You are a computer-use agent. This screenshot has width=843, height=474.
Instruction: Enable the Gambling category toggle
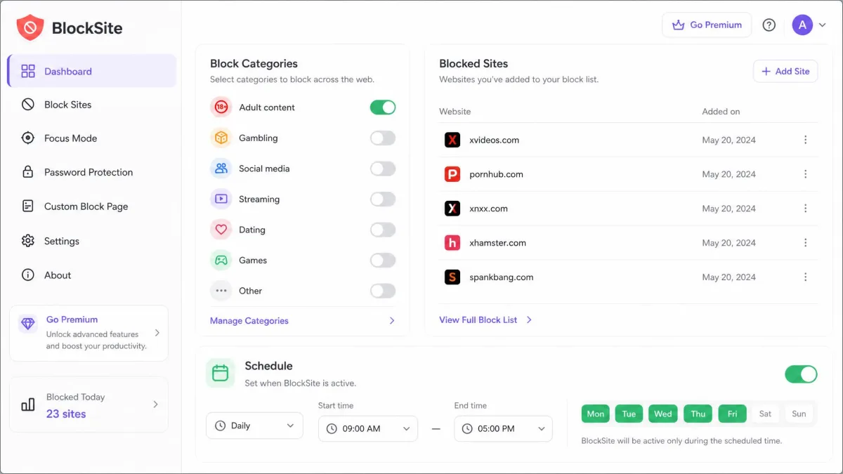383,138
